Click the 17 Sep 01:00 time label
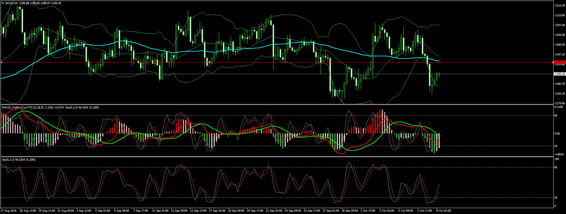 pyautogui.click(x=217, y=211)
